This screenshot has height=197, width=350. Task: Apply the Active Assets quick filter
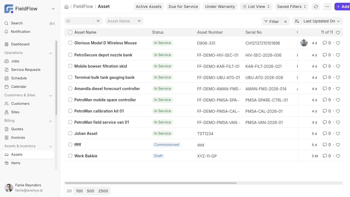[x=149, y=7]
